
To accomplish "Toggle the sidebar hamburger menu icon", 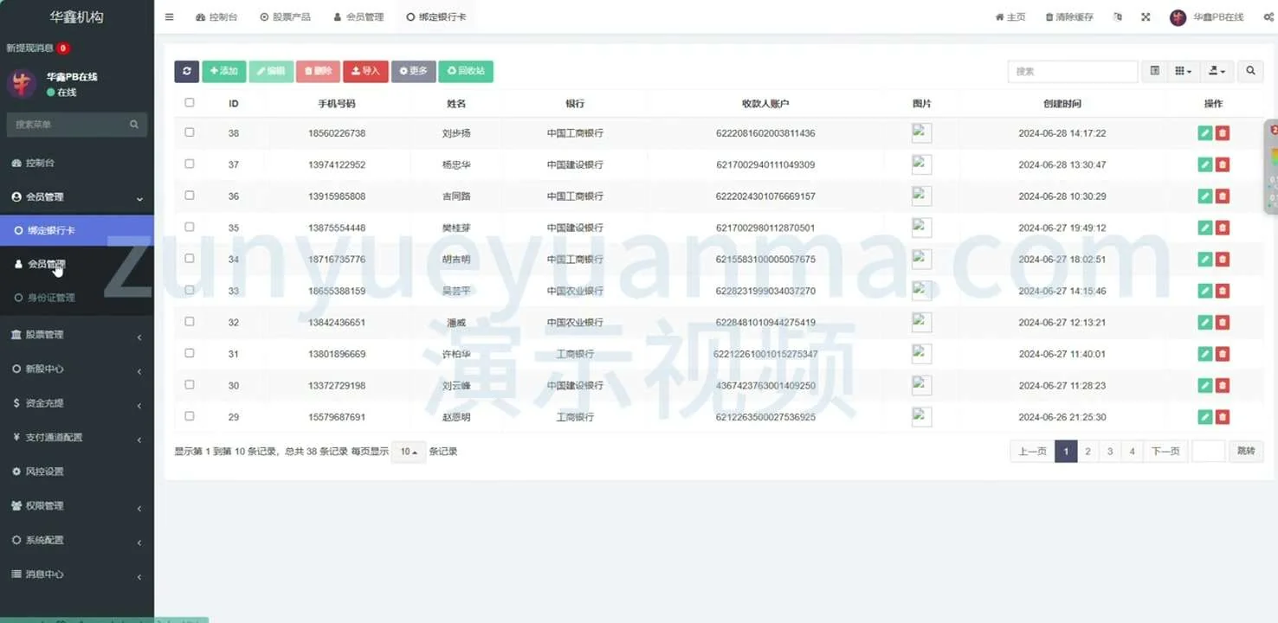I will pos(169,17).
